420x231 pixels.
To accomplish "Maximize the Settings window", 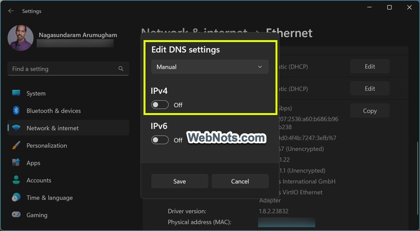I will (390, 8).
